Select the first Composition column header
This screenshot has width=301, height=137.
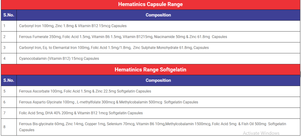point(158,15)
